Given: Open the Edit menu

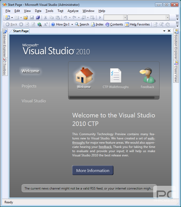Looking at the screenshot, I should click(x=17, y=11).
